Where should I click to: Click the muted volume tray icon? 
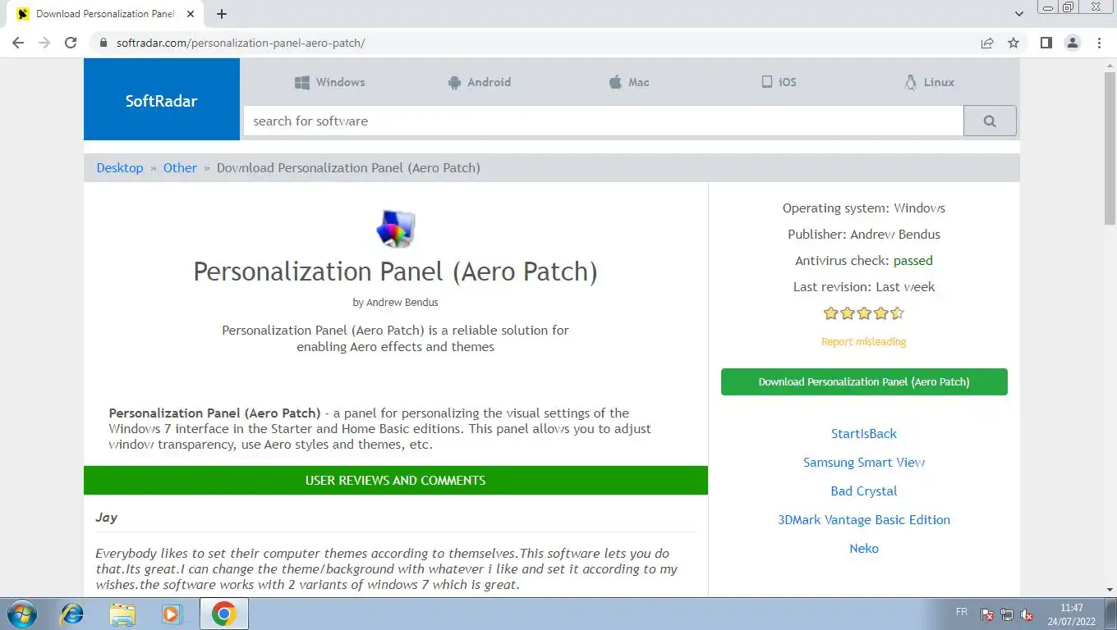[x=1027, y=614]
